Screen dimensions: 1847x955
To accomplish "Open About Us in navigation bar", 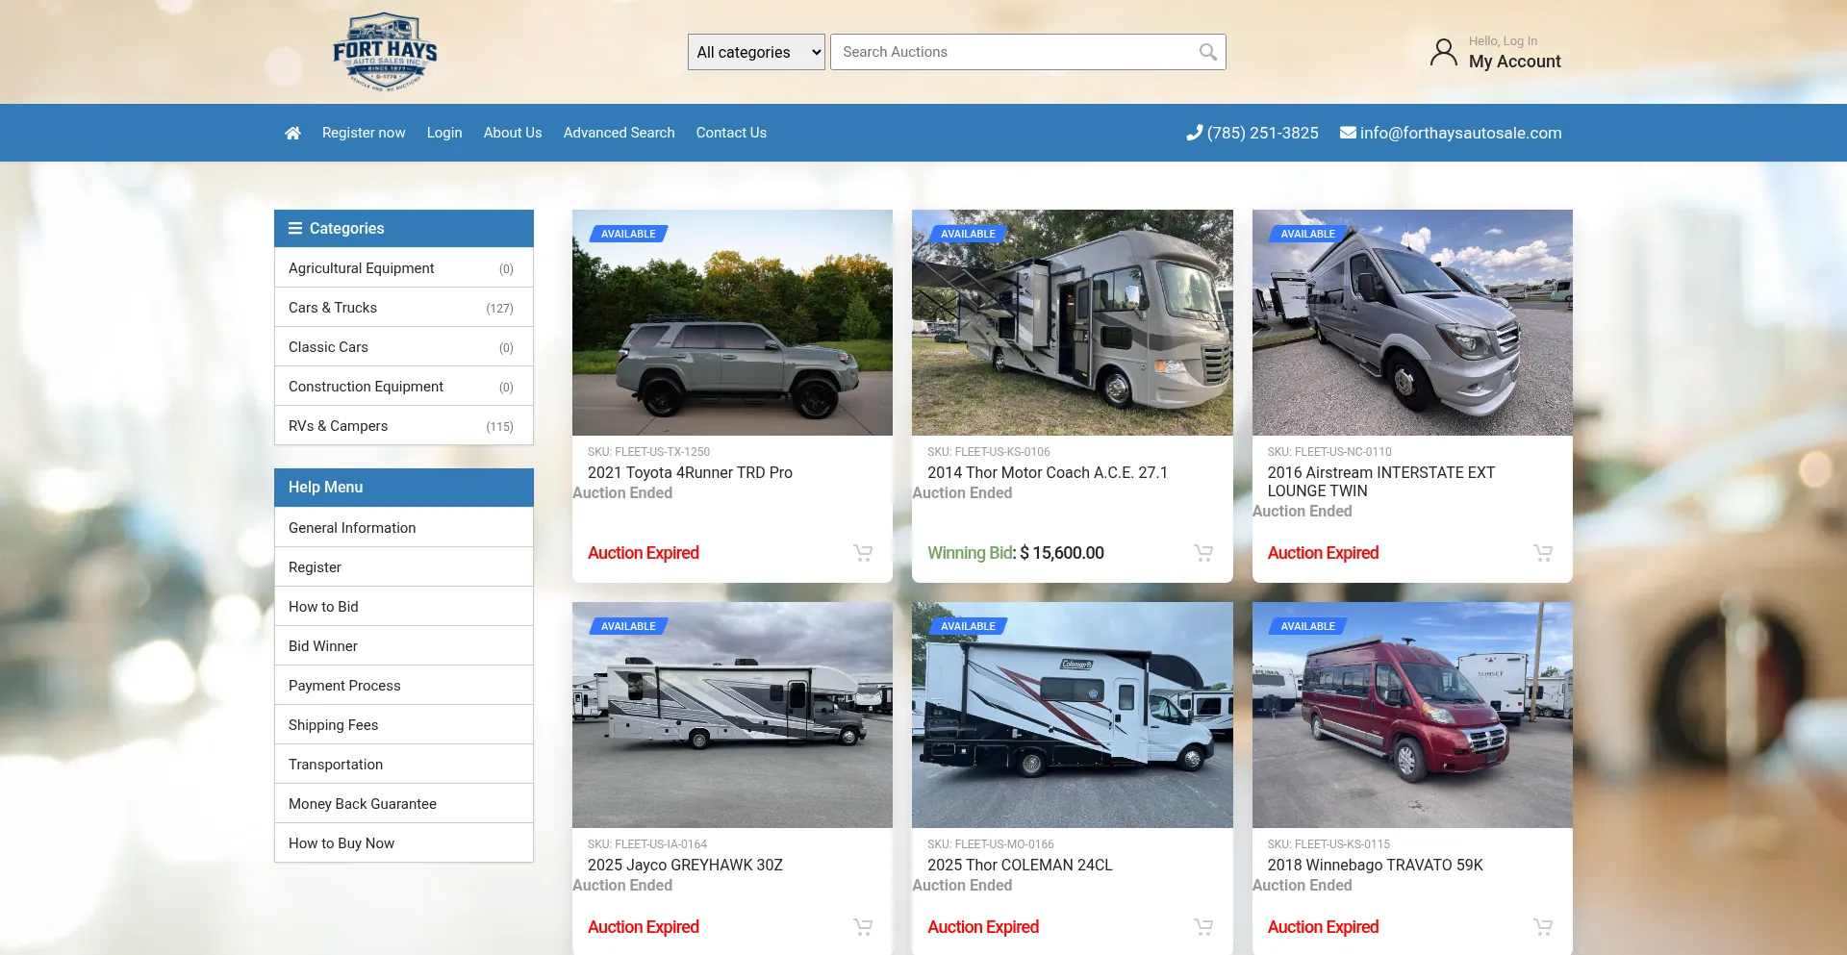I will 513,133.
